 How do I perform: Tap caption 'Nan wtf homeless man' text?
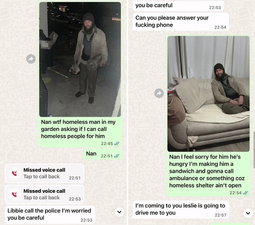(78, 129)
